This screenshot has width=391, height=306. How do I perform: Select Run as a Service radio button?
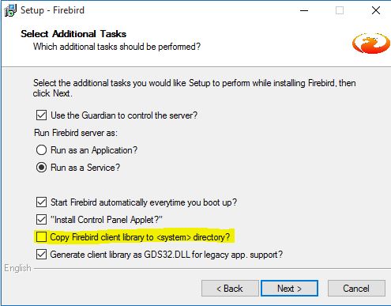[x=41, y=168]
